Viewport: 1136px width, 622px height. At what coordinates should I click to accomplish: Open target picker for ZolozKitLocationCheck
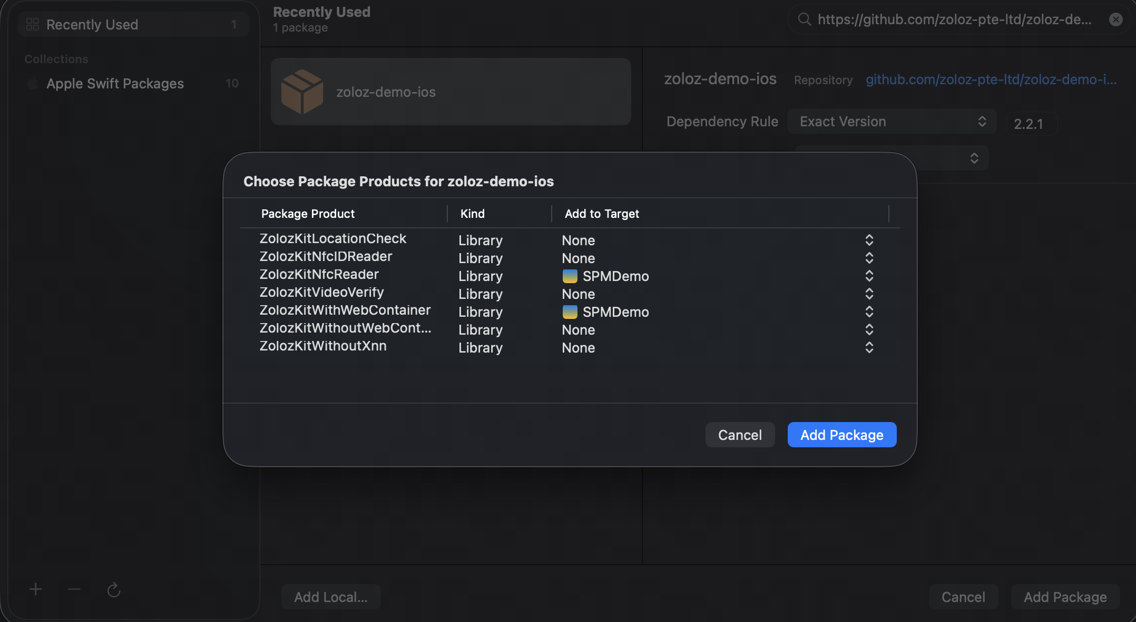pyautogui.click(x=869, y=240)
